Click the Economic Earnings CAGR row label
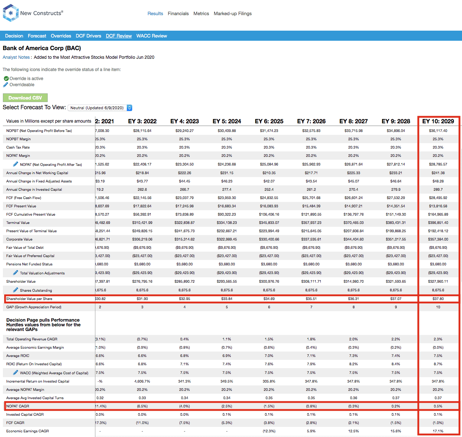The image size is (462, 437). (27, 431)
